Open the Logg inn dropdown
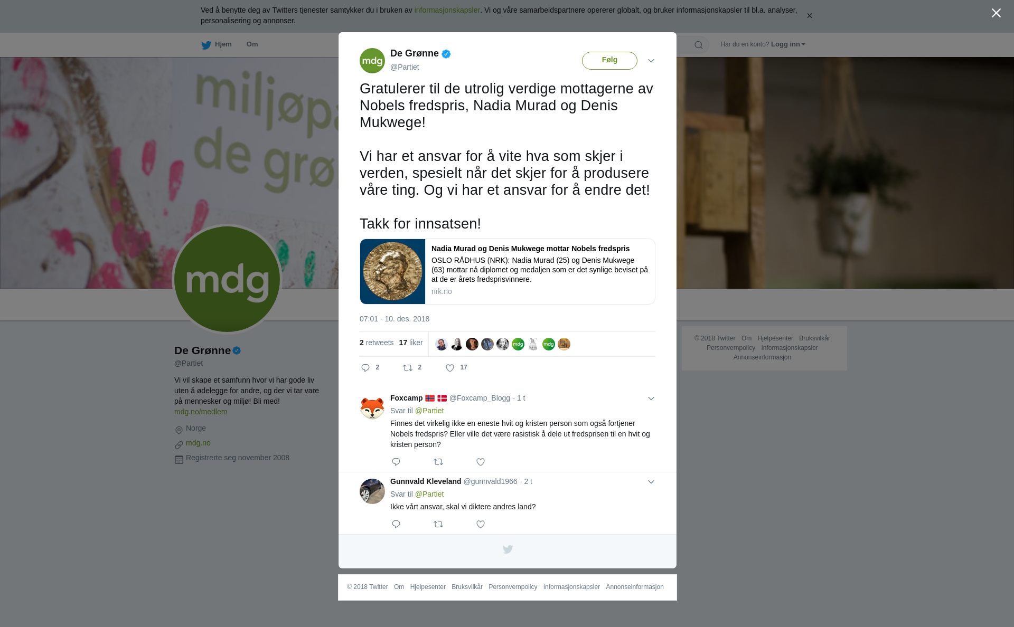1014x627 pixels. 788,44
